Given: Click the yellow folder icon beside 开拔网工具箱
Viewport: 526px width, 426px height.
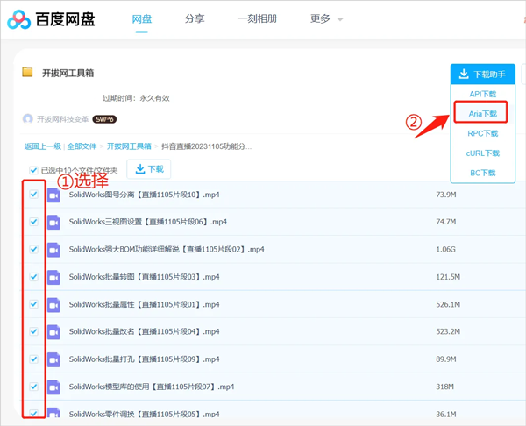Looking at the screenshot, I should click(x=27, y=72).
